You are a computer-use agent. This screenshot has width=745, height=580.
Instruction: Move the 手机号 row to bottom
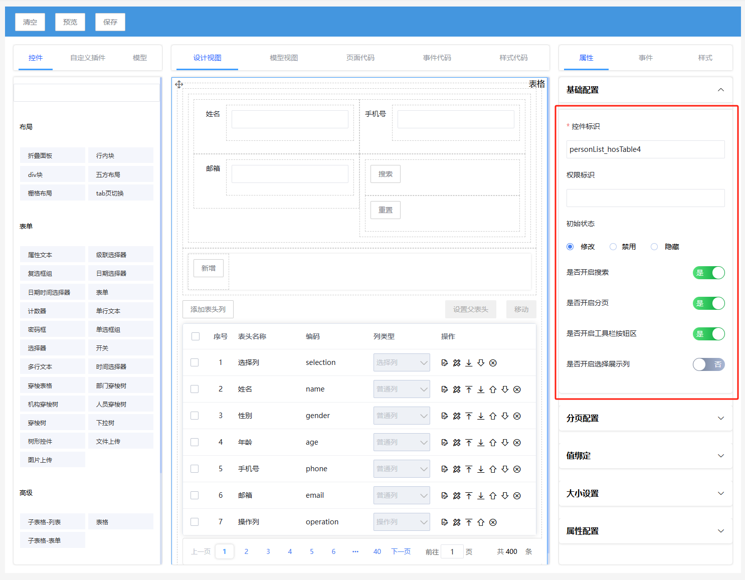(481, 469)
